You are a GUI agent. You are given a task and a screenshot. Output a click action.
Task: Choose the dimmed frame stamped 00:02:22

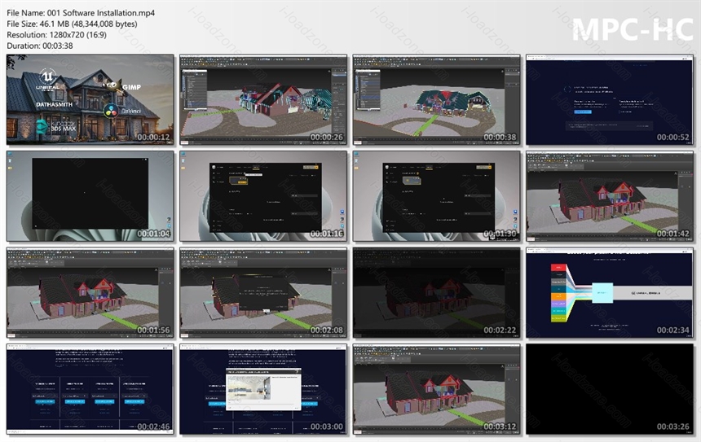coord(436,293)
